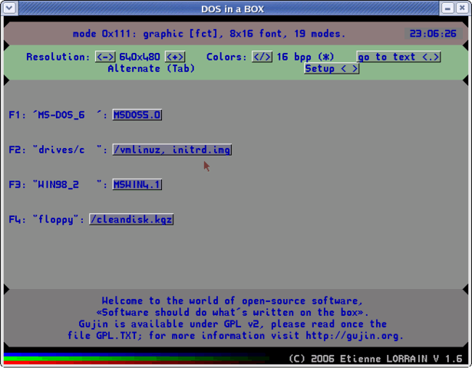Open the window menu in the title bar
472x368 pixels.
[9, 8]
